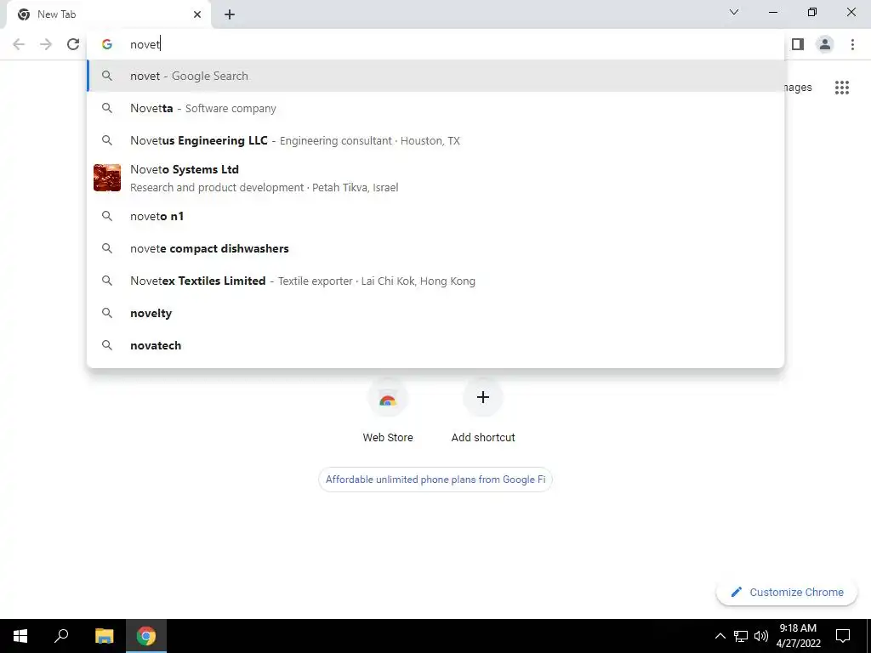Open the profile avatar menu

[x=825, y=44]
